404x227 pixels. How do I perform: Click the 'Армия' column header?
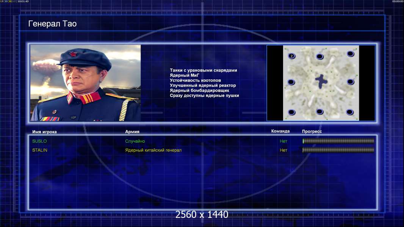(x=132, y=132)
